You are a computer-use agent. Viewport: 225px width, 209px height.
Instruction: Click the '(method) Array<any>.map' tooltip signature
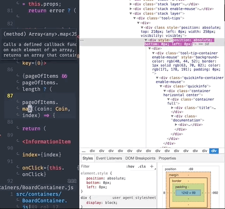[x=40, y=34]
